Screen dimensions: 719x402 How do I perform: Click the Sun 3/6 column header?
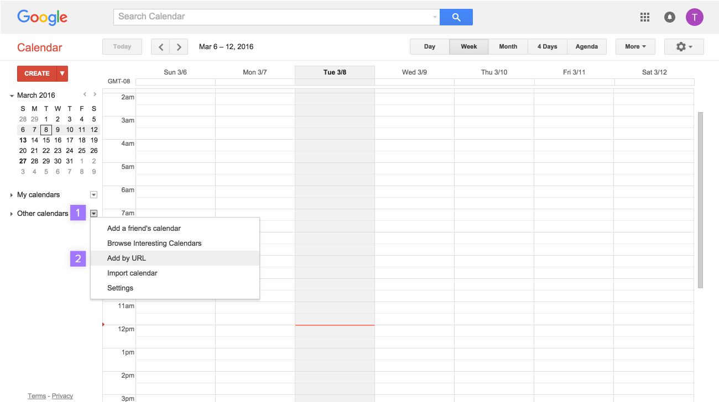(175, 72)
